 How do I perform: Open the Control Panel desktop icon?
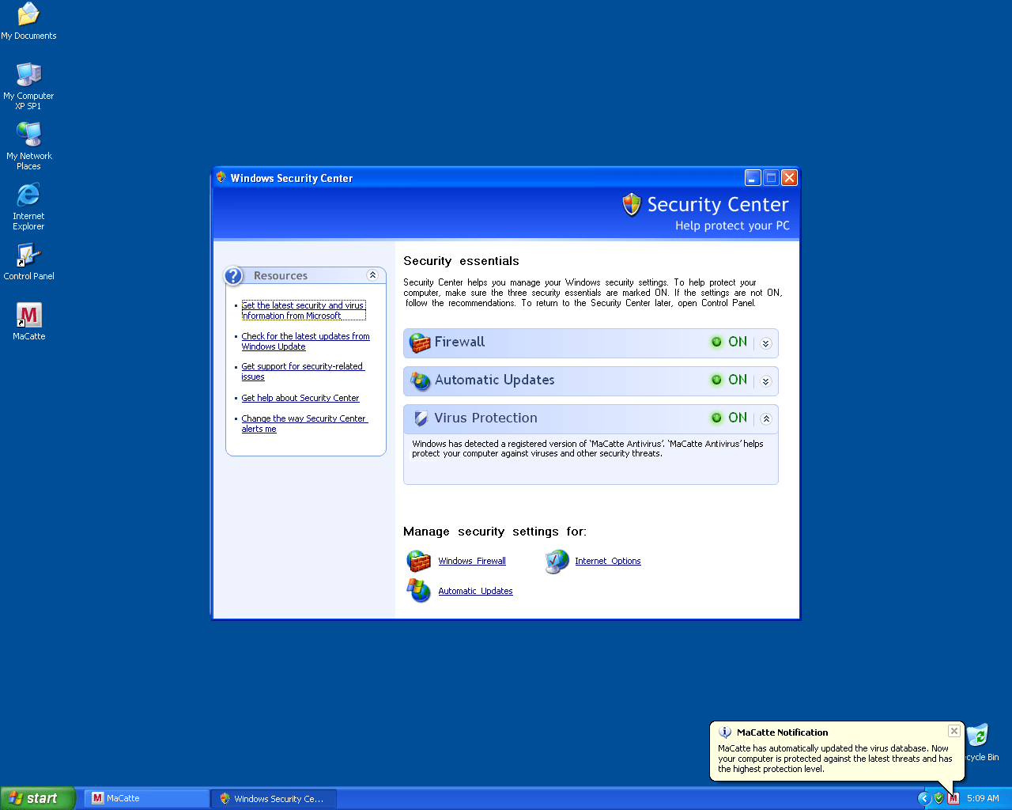tap(29, 256)
